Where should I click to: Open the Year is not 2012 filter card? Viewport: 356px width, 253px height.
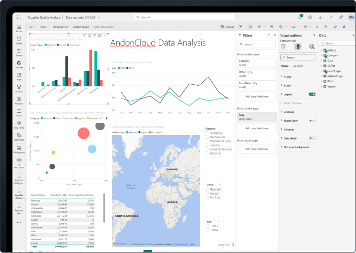257,117
